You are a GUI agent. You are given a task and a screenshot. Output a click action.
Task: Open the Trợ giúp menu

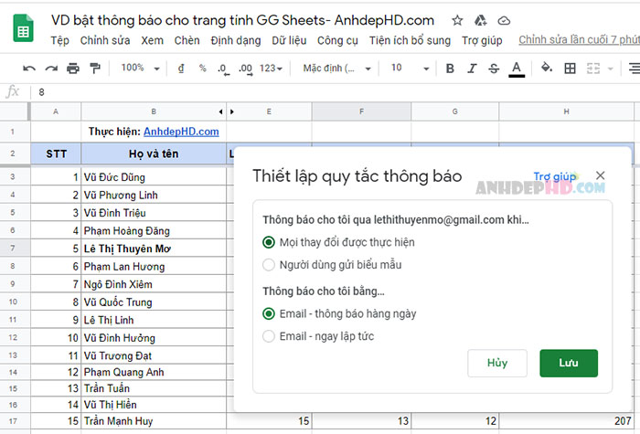pyautogui.click(x=482, y=40)
